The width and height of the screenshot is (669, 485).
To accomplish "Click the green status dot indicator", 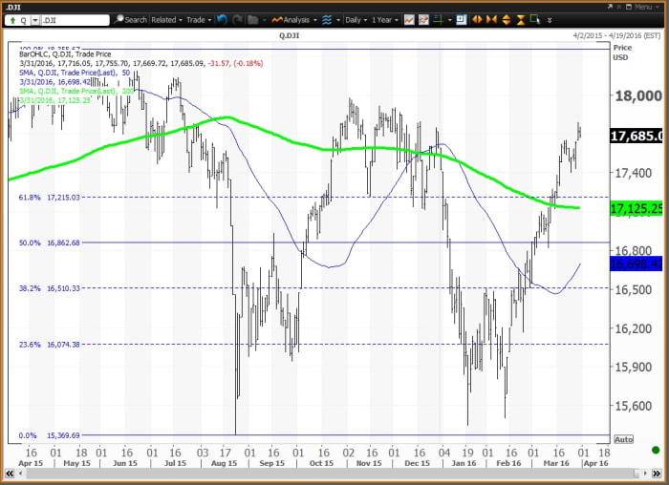I will click(656, 450).
